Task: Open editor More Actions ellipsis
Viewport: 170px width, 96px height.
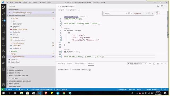Action: coord(166,6)
